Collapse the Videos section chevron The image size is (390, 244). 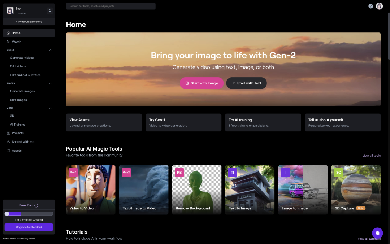pyautogui.click(x=50, y=50)
